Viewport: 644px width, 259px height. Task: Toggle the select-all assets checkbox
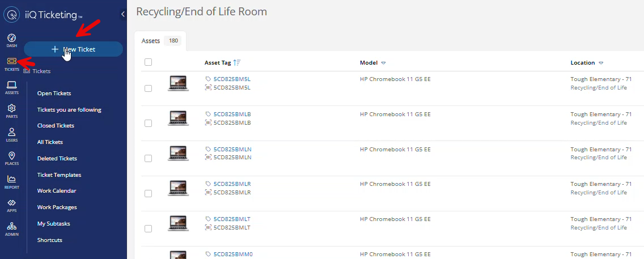pyautogui.click(x=149, y=62)
